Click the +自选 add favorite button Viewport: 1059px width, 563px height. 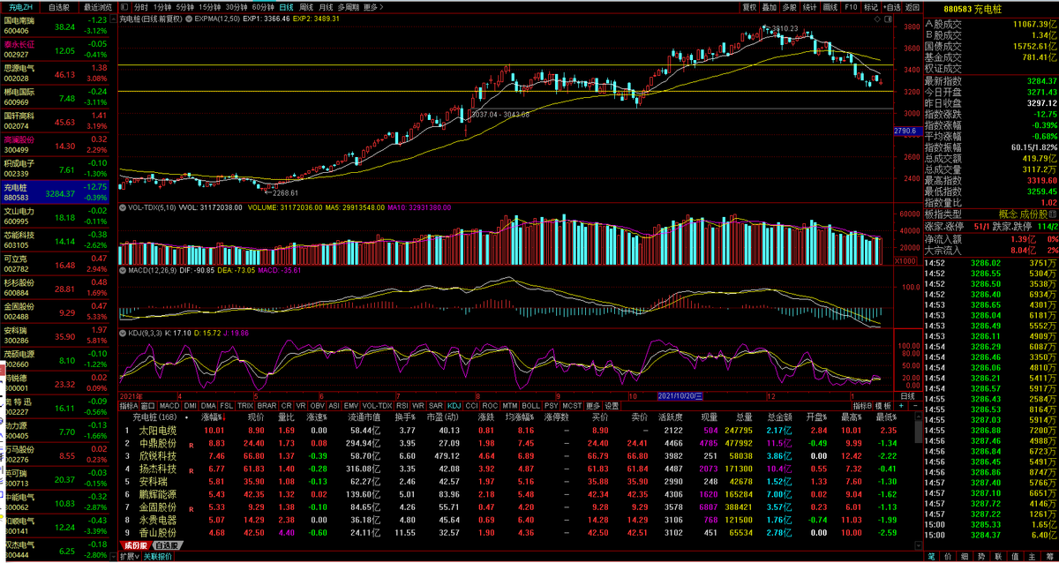892,7
